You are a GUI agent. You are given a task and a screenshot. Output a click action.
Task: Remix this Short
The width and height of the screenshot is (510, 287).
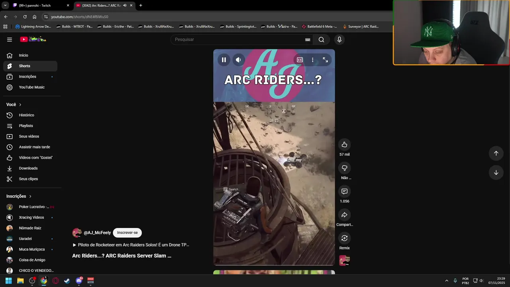point(345,238)
